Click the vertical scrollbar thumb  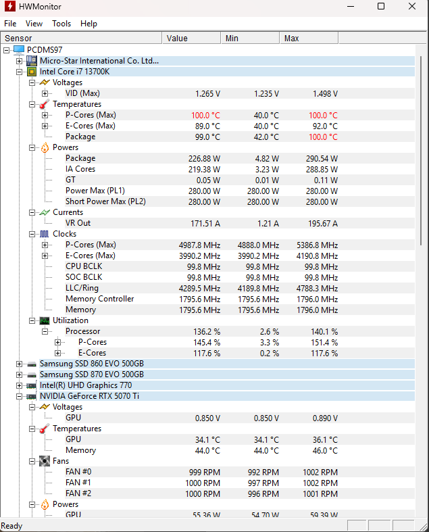421,151
